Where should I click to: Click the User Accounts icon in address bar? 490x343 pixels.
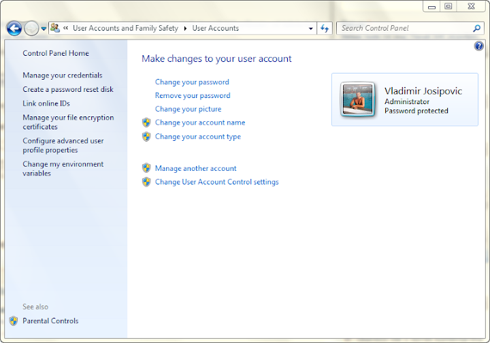55,28
